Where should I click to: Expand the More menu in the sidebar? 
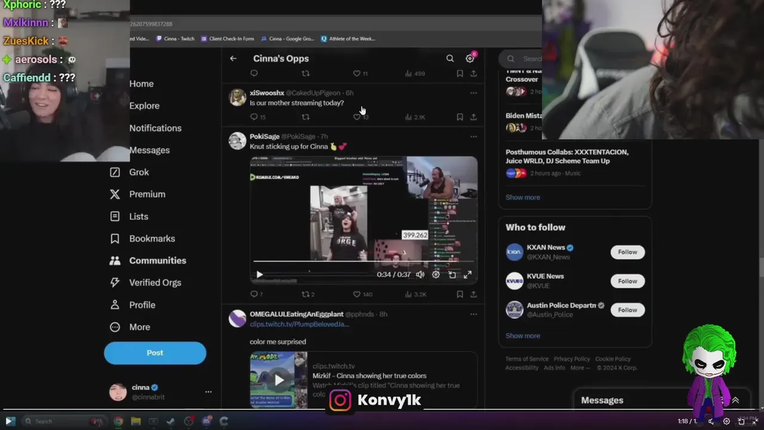point(130,327)
